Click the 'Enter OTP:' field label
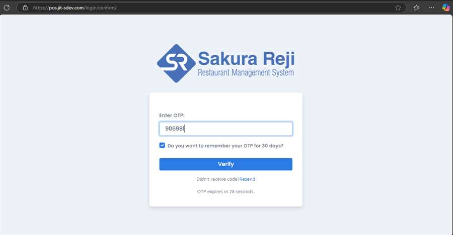The image size is (453, 235). click(x=172, y=115)
